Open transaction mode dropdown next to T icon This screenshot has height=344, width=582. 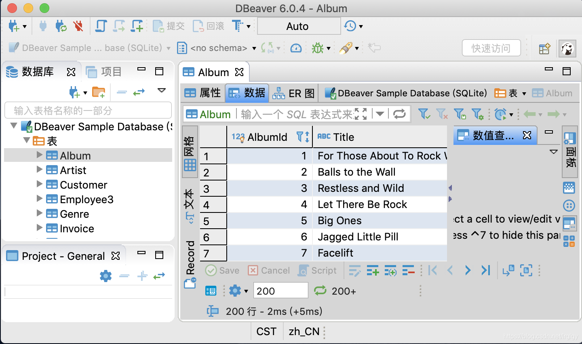click(x=249, y=26)
